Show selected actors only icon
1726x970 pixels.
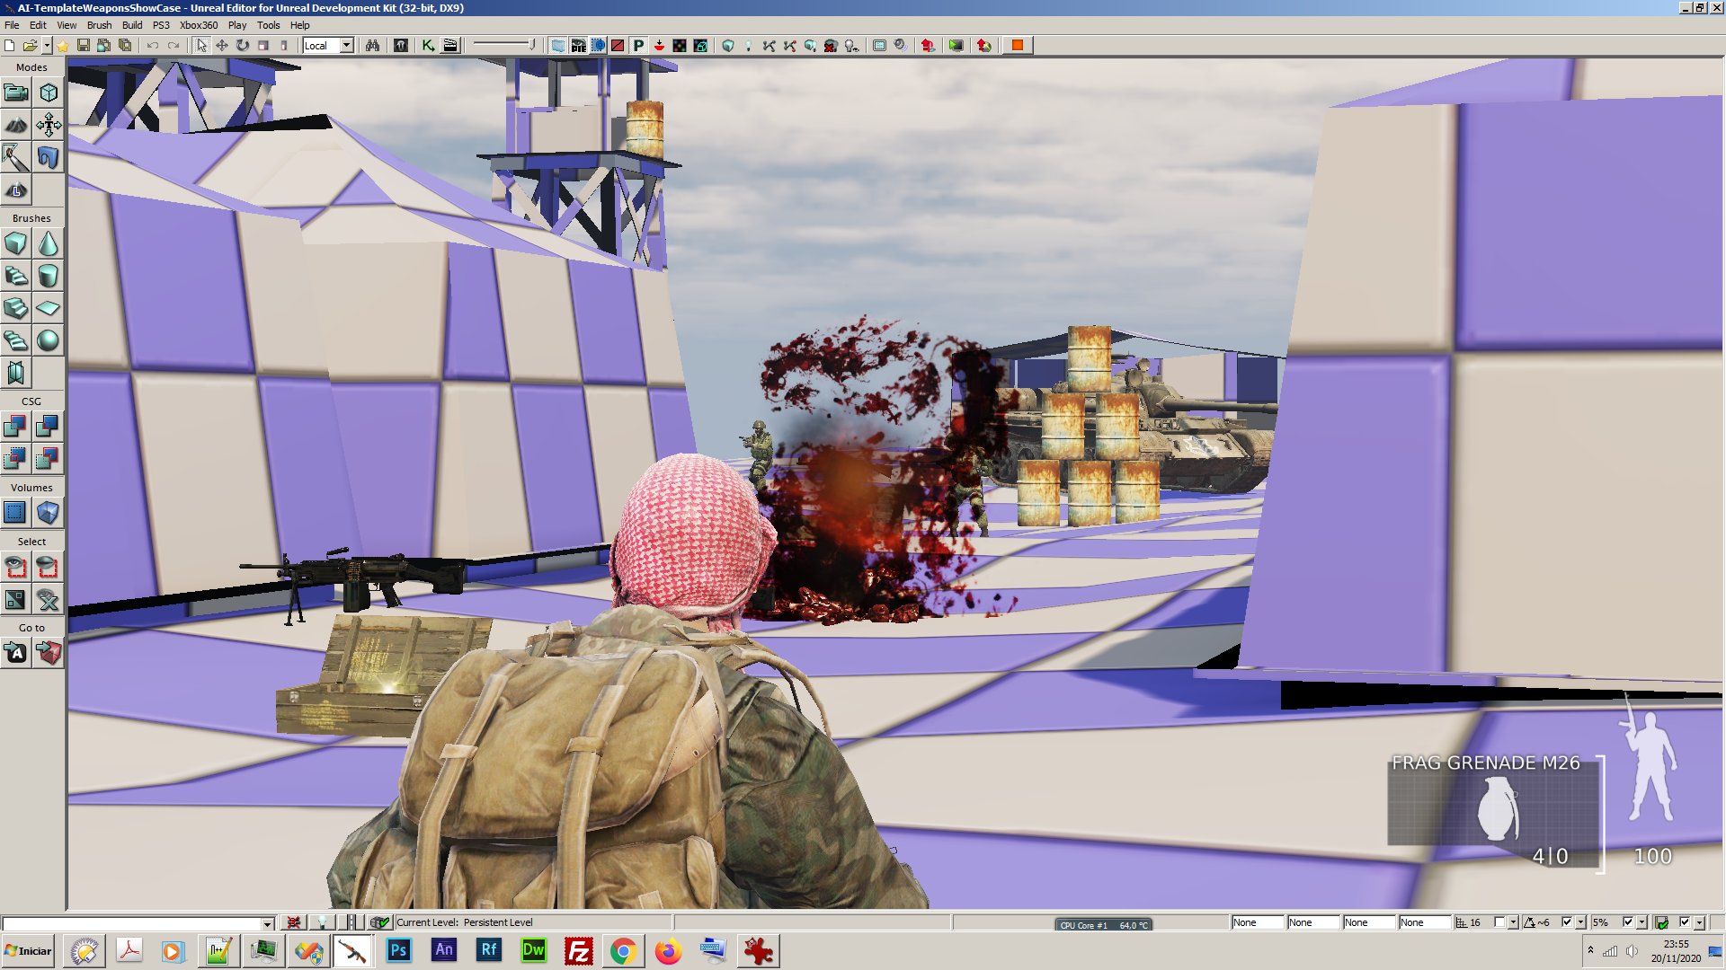point(15,567)
